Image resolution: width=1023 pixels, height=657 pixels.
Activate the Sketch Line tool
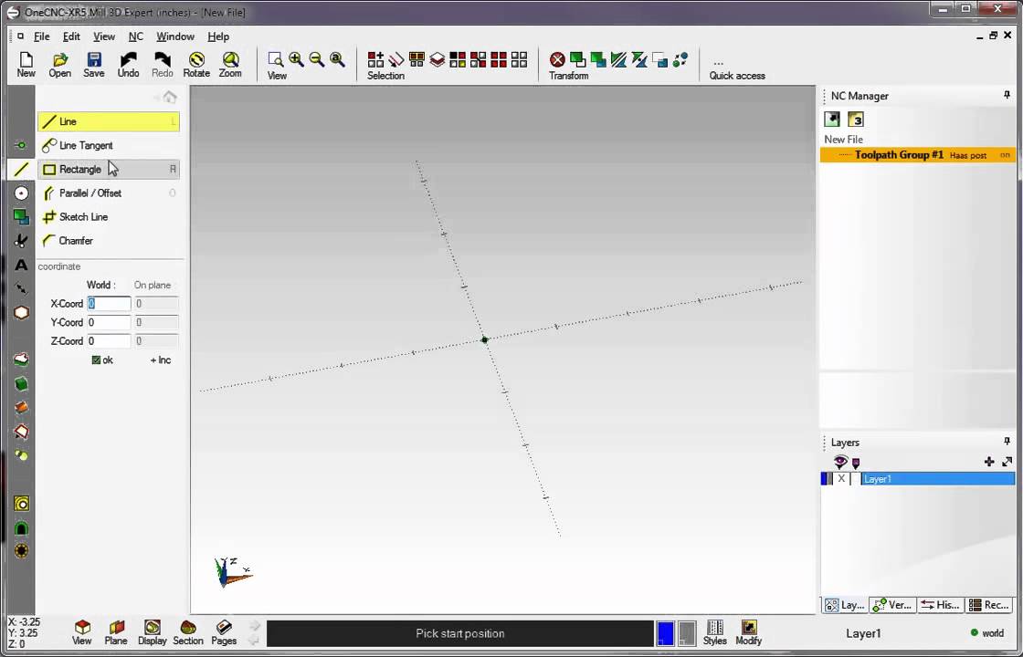pyautogui.click(x=109, y=217)
